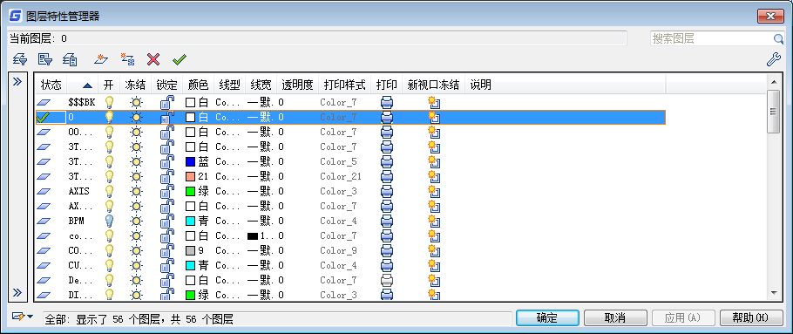Sort by the 颜色 column header
This screenshot has height=334, width=793.
198,85
